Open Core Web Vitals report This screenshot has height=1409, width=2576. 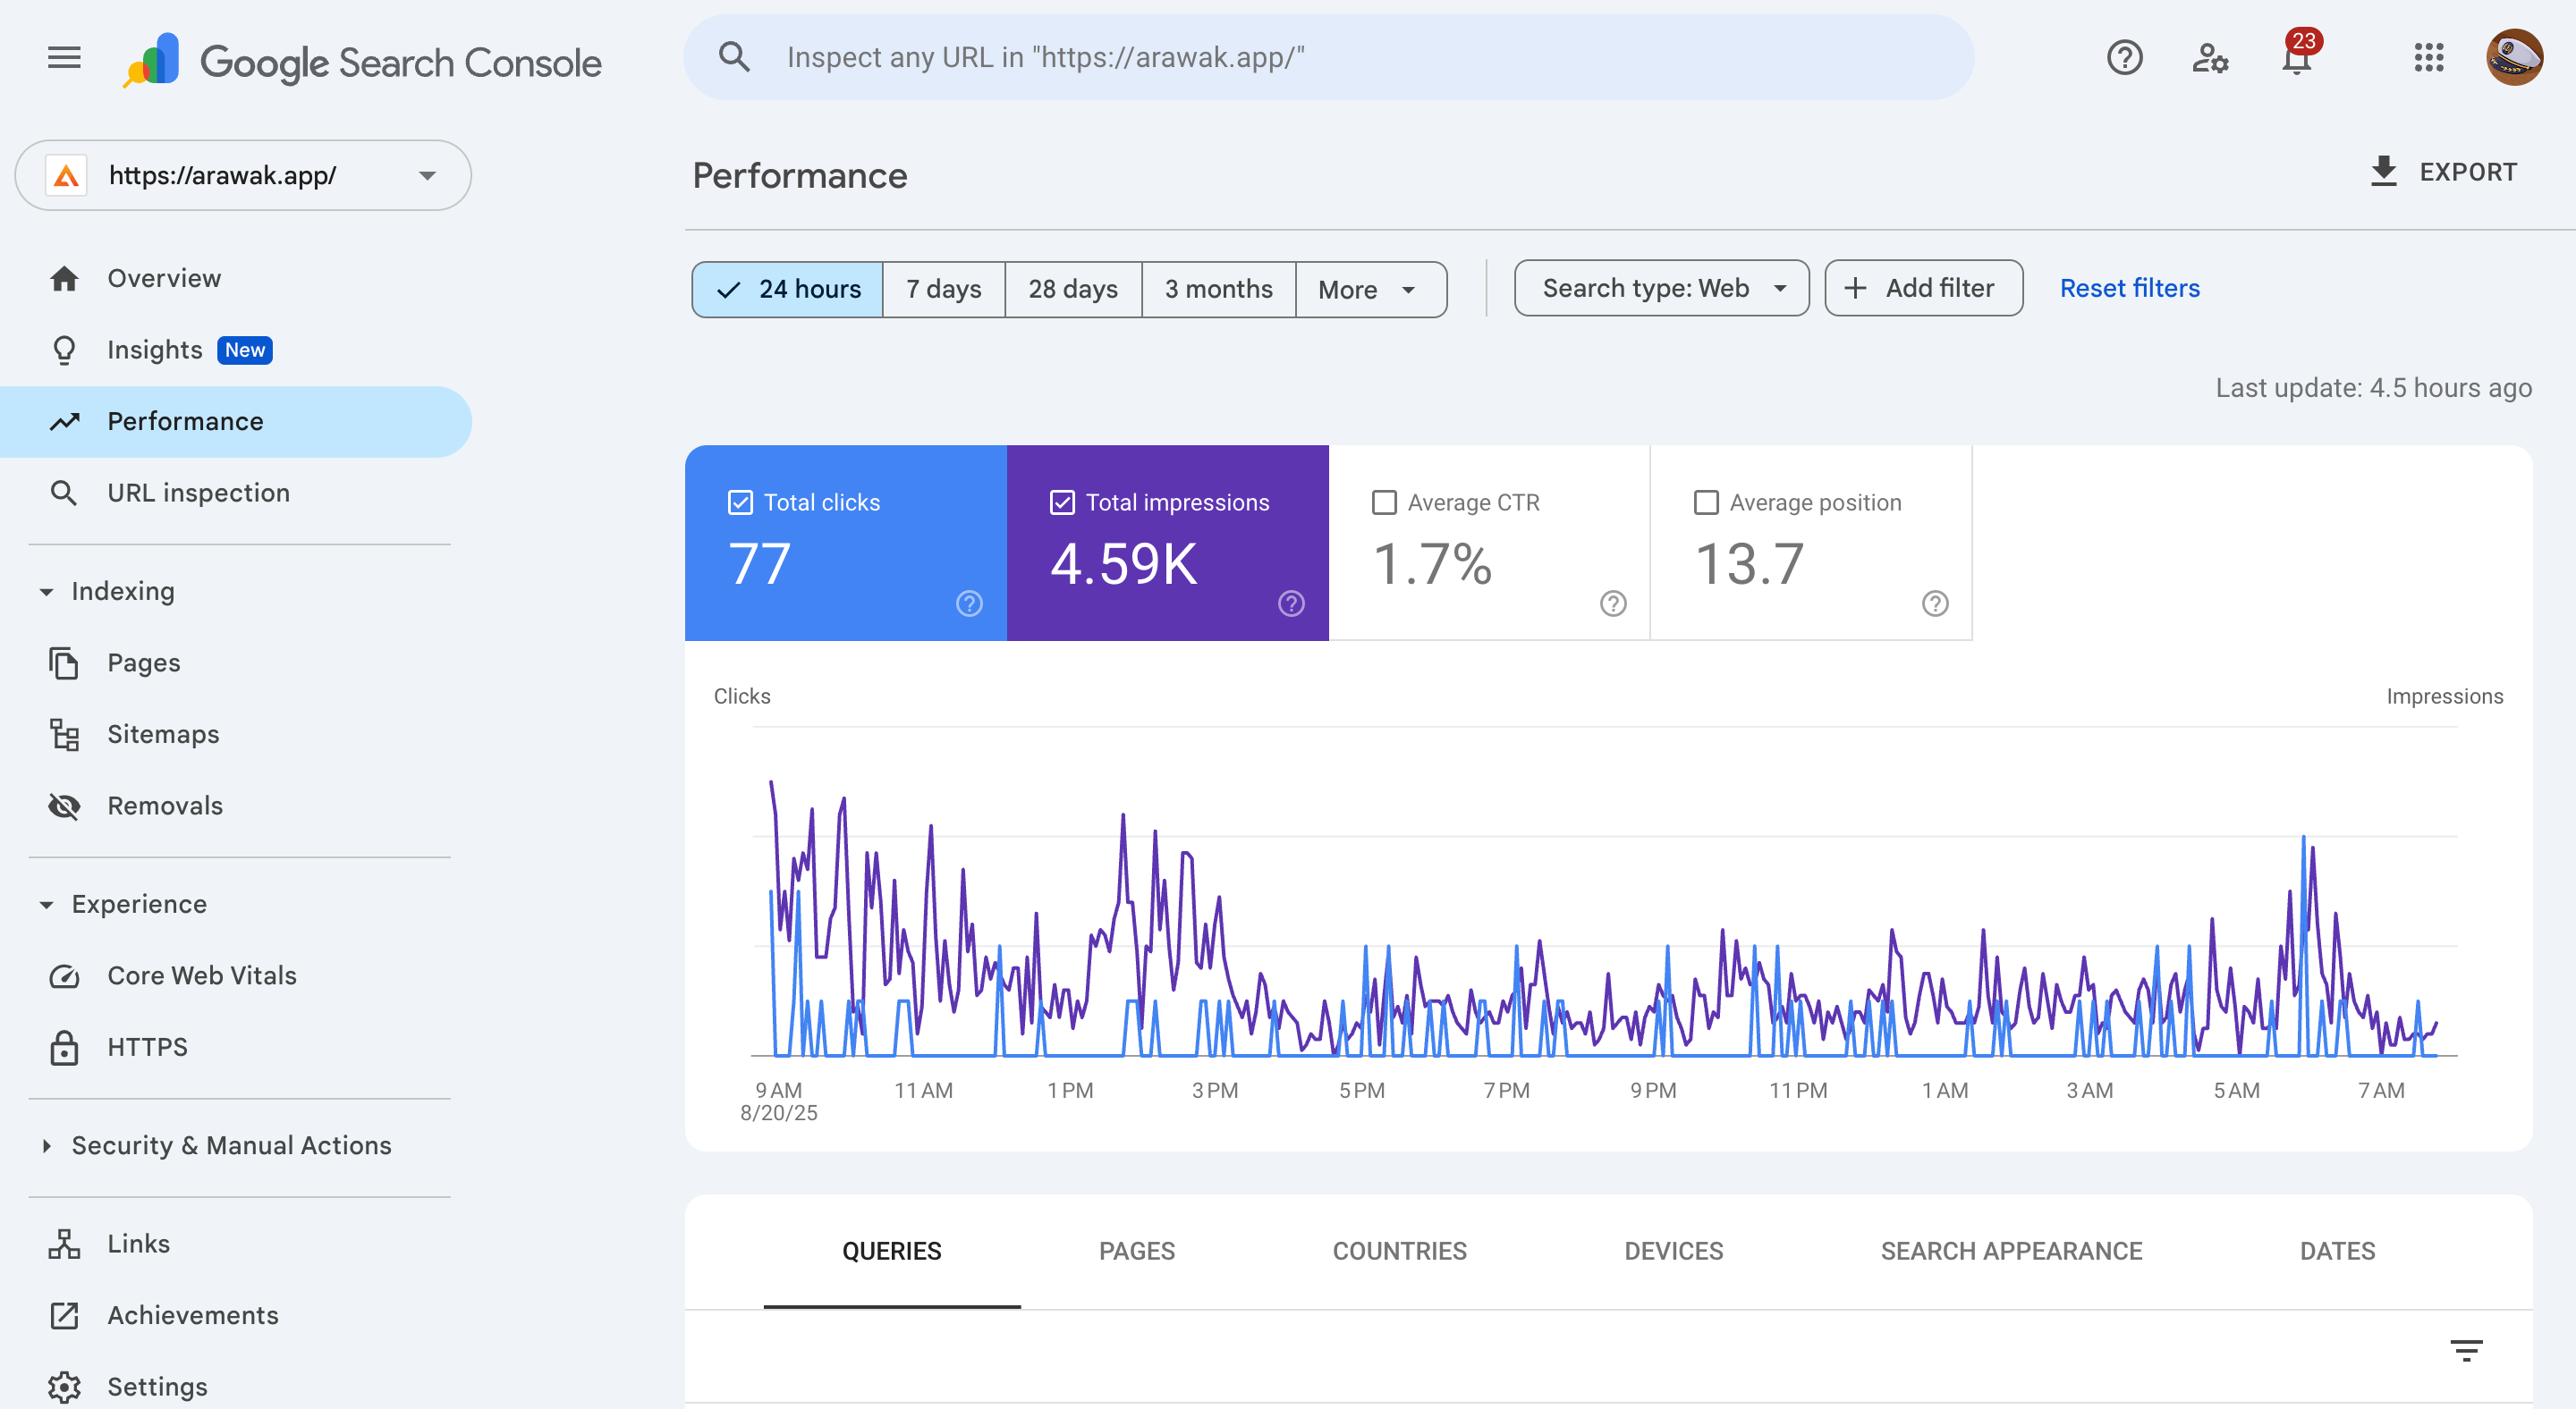click(202, 975)
